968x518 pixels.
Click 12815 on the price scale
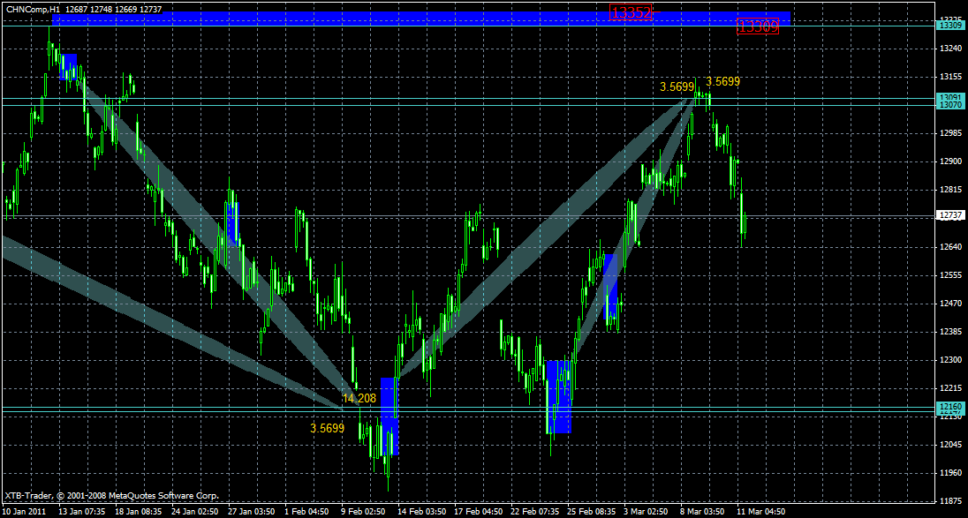pyautogui.click(x=949, y=190)
